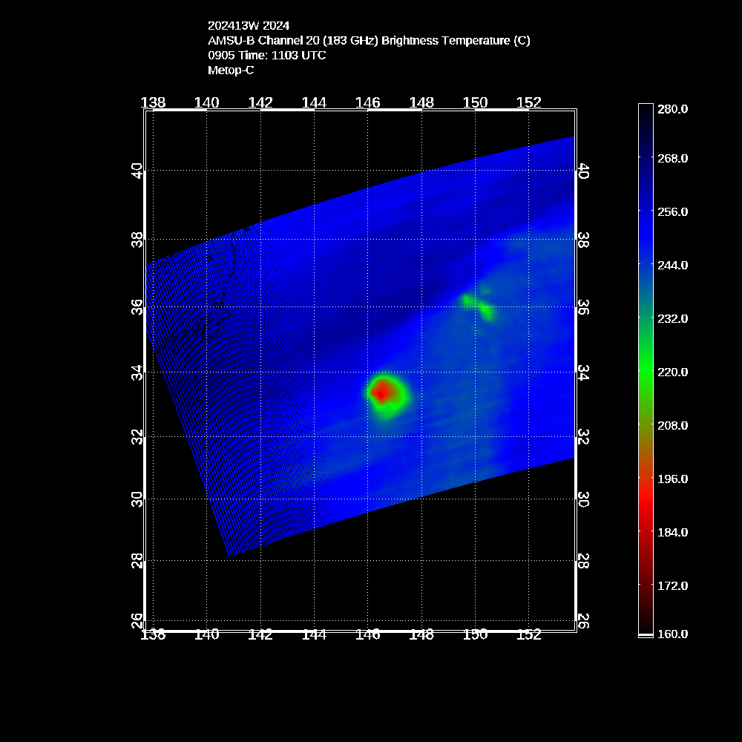Click the left-axis latitude label "30"
This screenshot has width=742, height=742.
point(137,499)
